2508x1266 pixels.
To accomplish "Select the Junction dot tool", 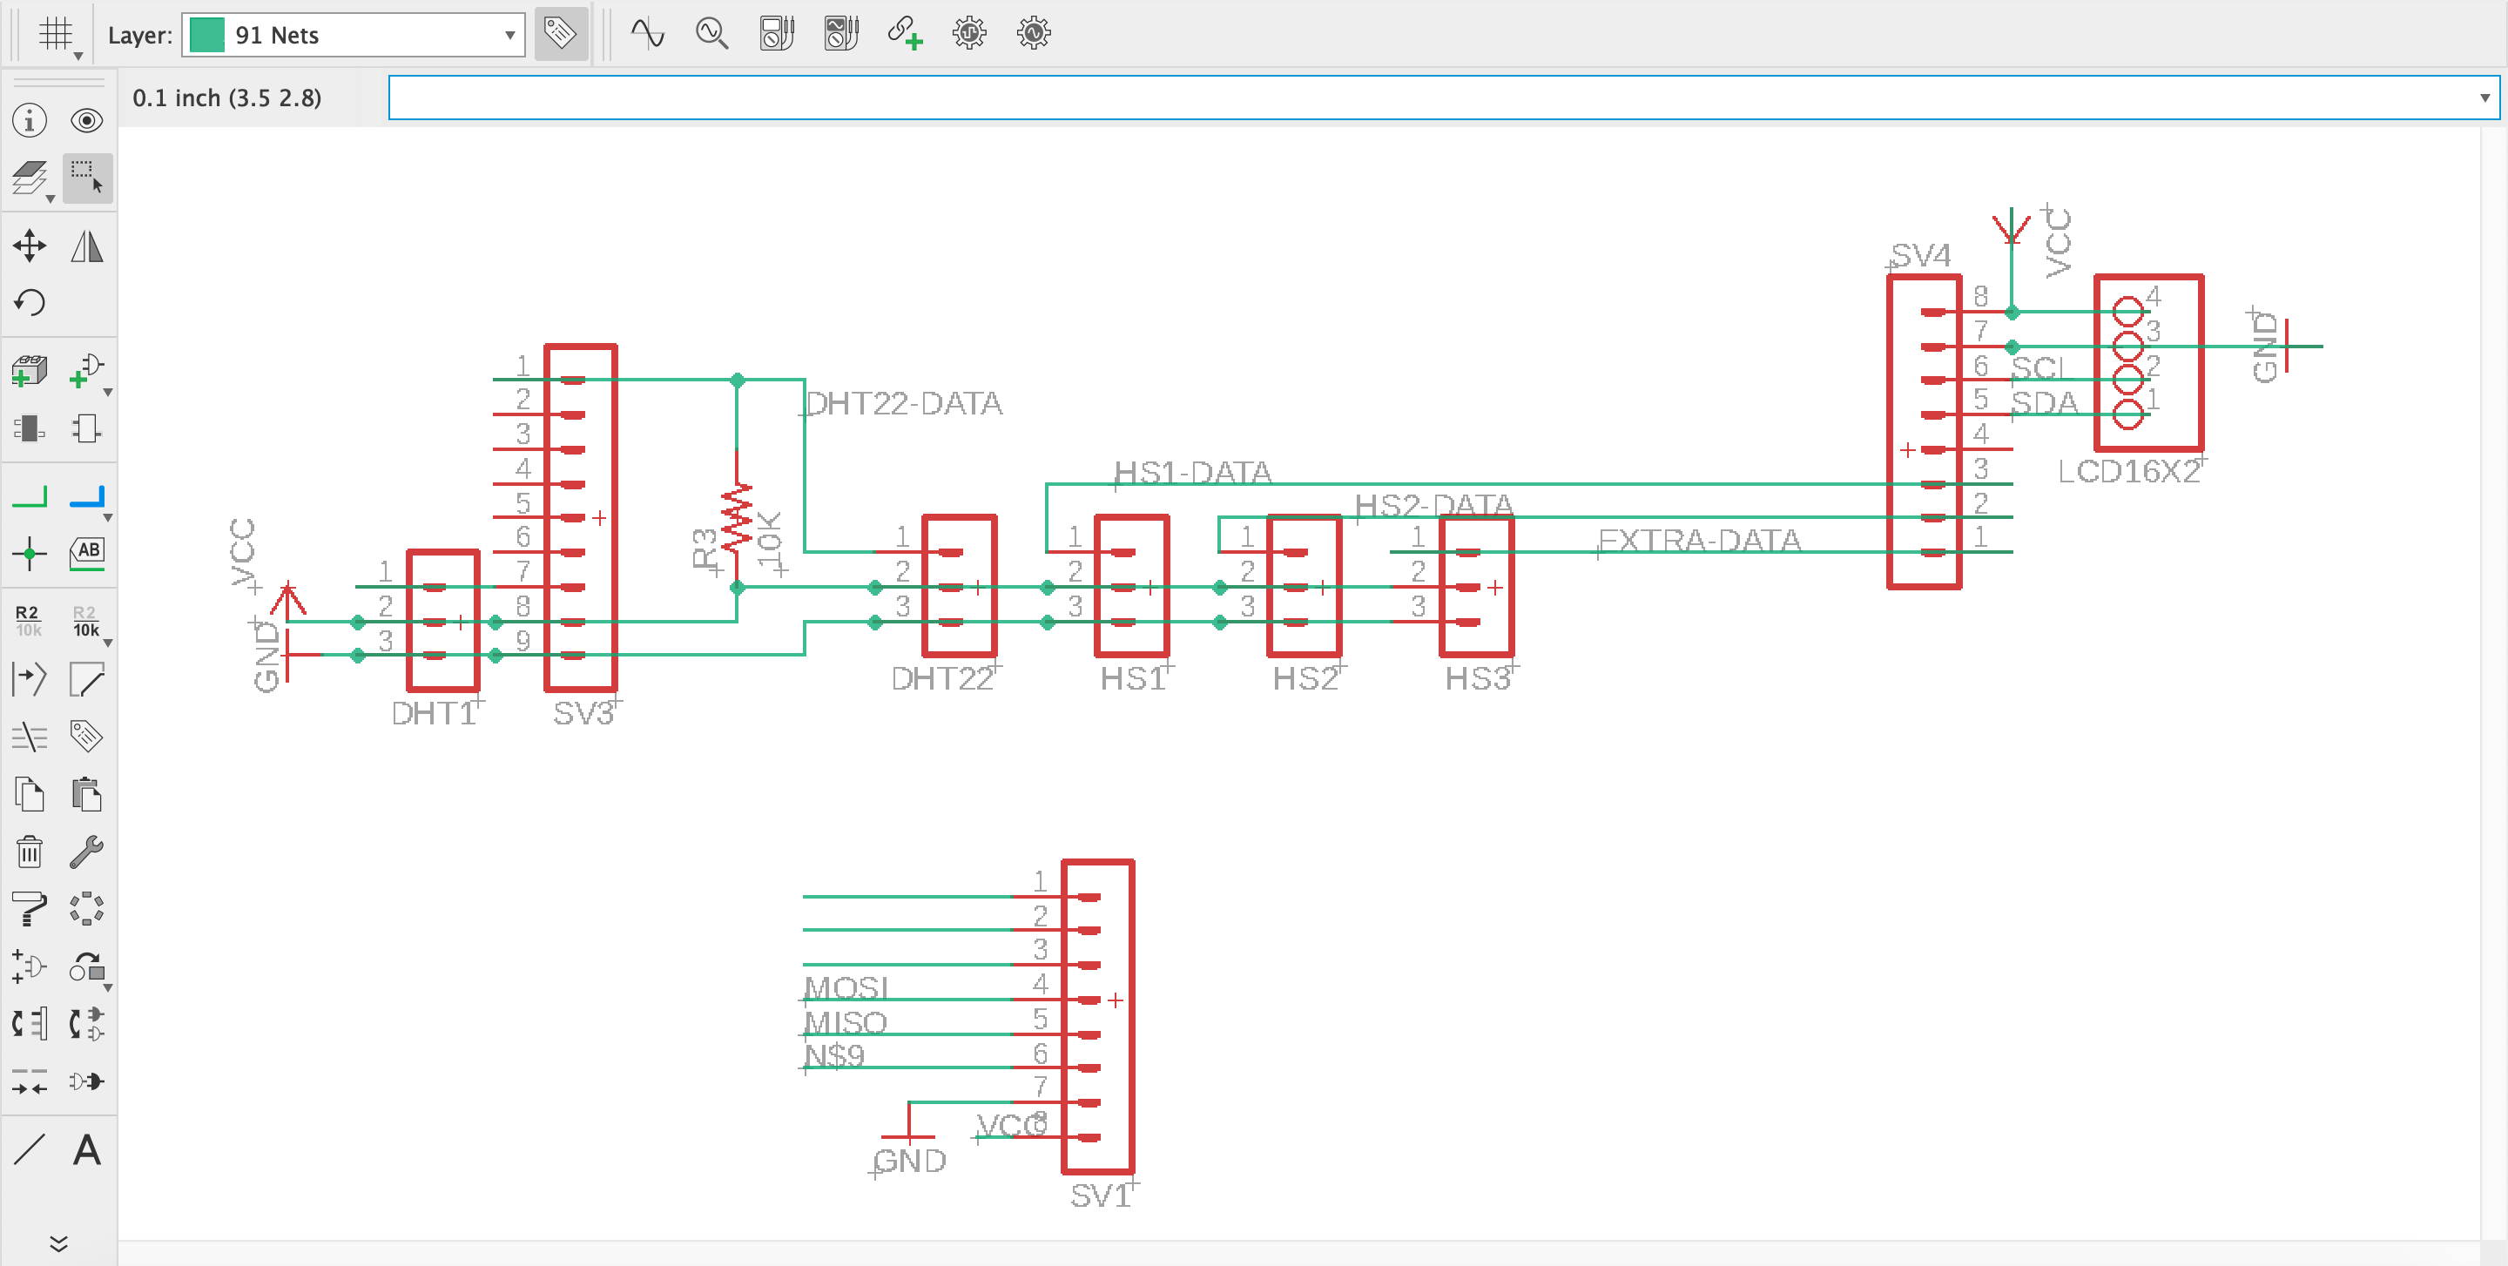I will [30, 554].
